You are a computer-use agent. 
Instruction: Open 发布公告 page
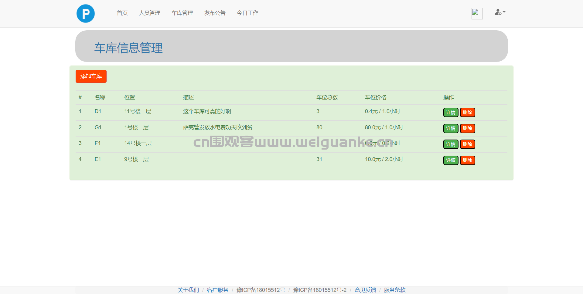tap(215, 13)
